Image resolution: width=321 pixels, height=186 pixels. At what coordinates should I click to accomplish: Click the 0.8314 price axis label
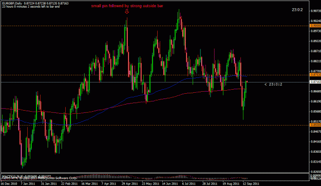[x=316, y=161]
